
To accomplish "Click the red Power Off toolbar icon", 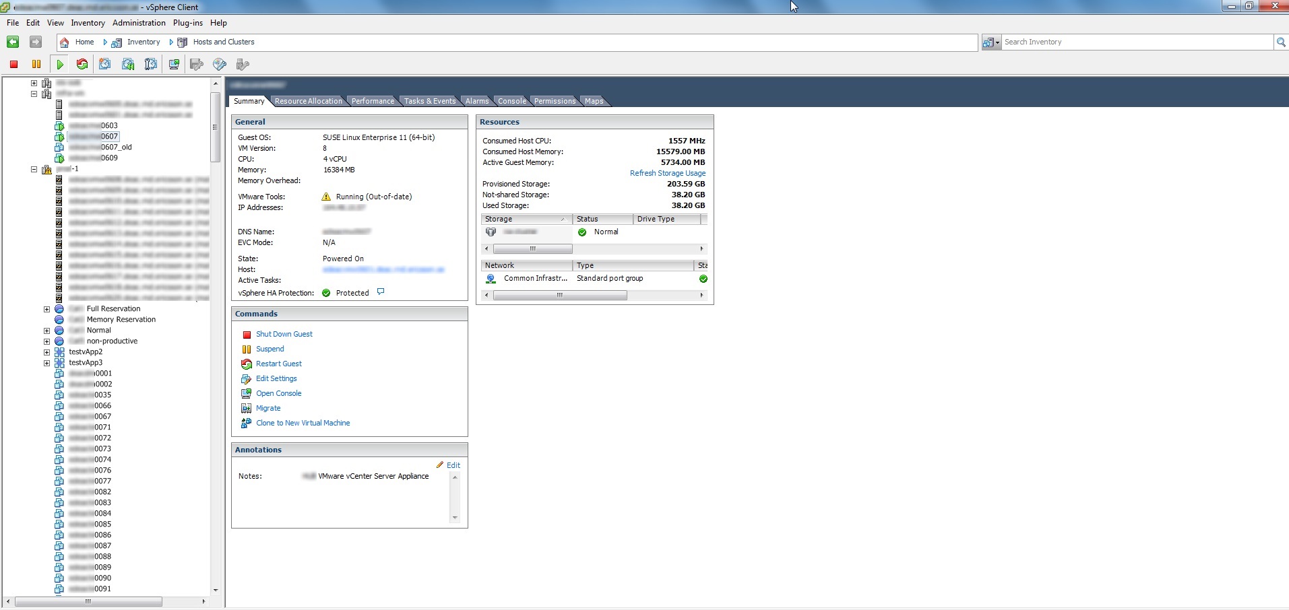I will 13,64.
